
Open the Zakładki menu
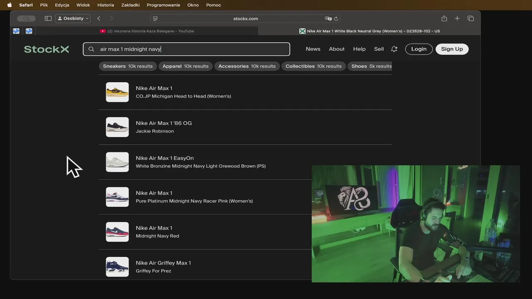pos(131,5)
